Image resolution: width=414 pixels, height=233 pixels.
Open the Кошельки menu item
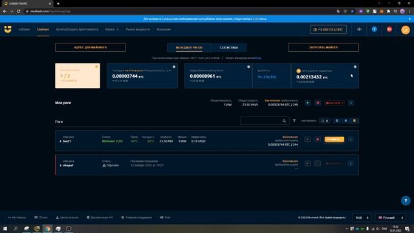click(x=164, y=29)
